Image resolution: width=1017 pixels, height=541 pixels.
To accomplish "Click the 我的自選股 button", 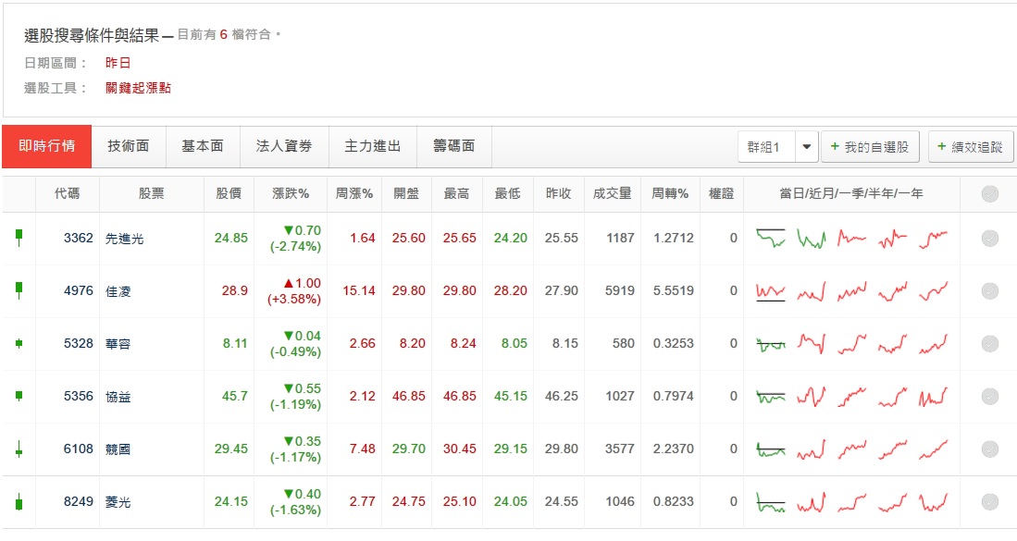I will tap(870, 147).
